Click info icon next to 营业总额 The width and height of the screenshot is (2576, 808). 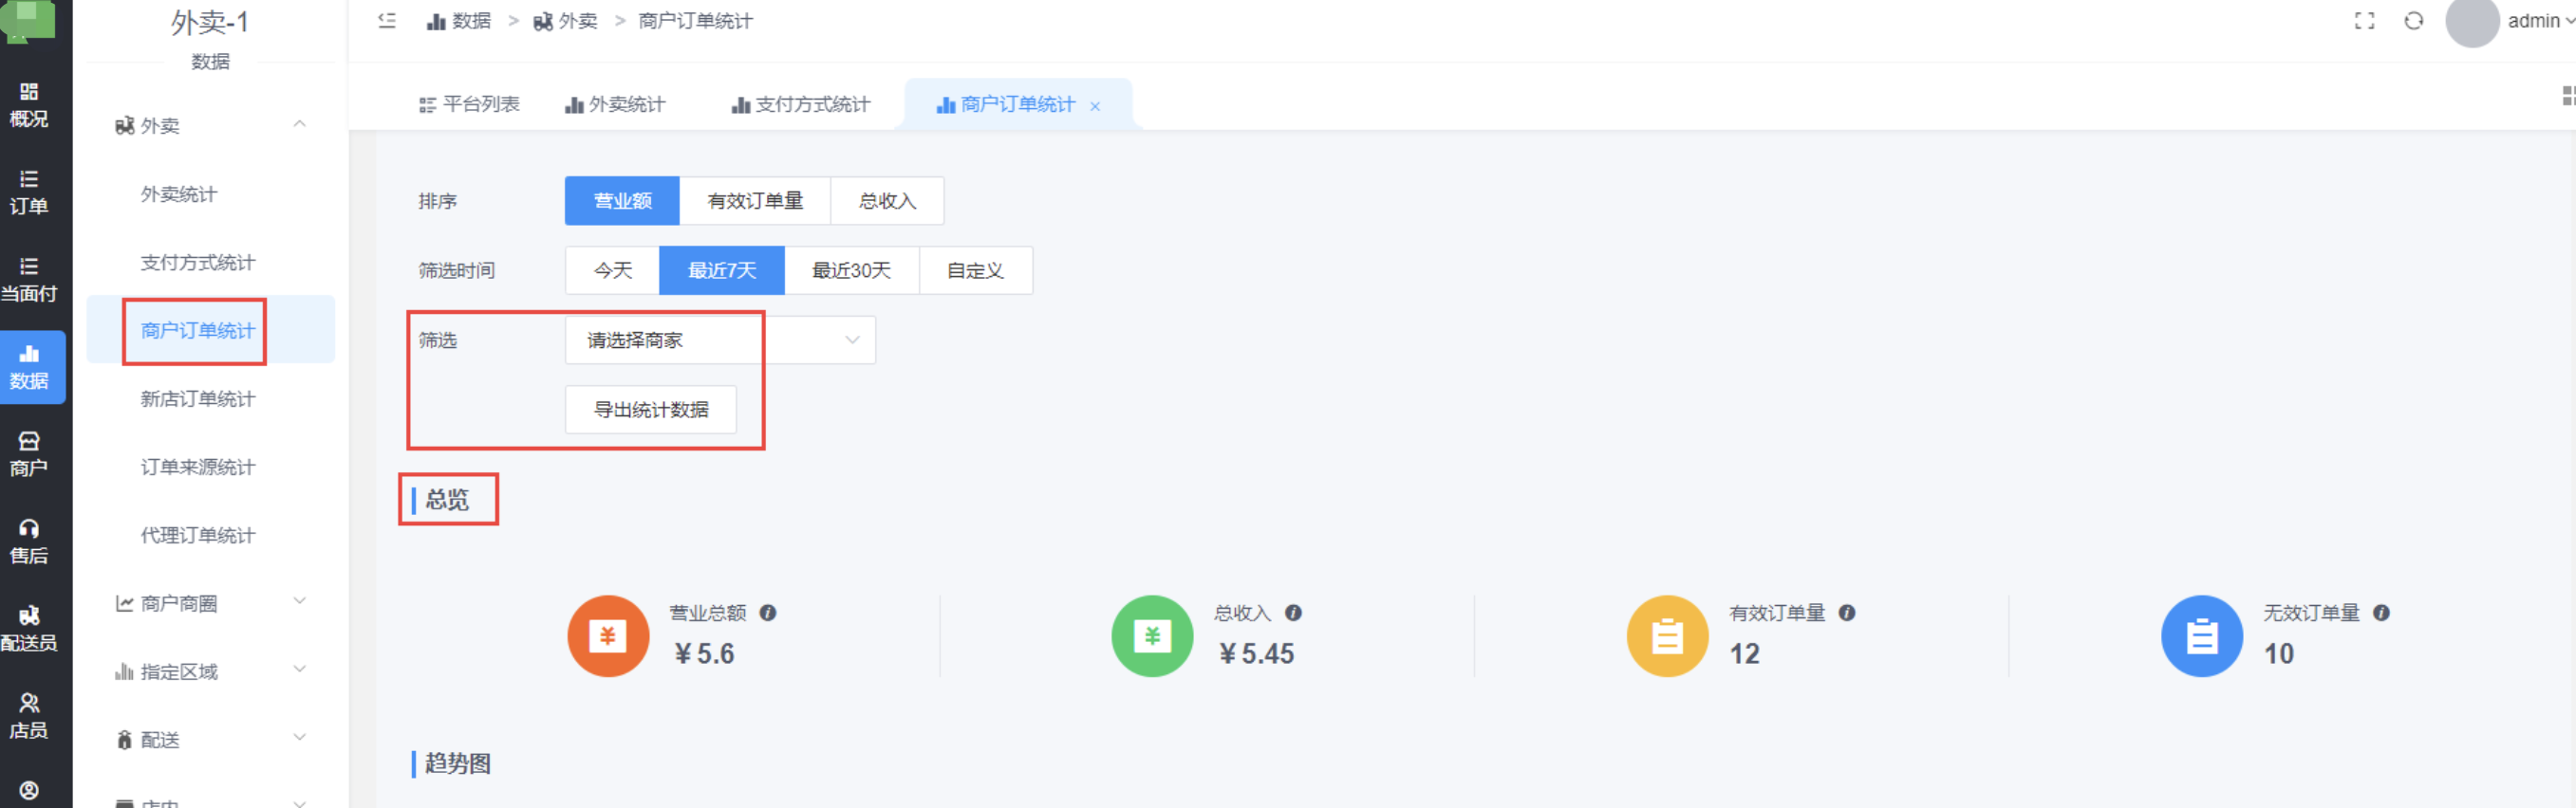tap(768, 614)
